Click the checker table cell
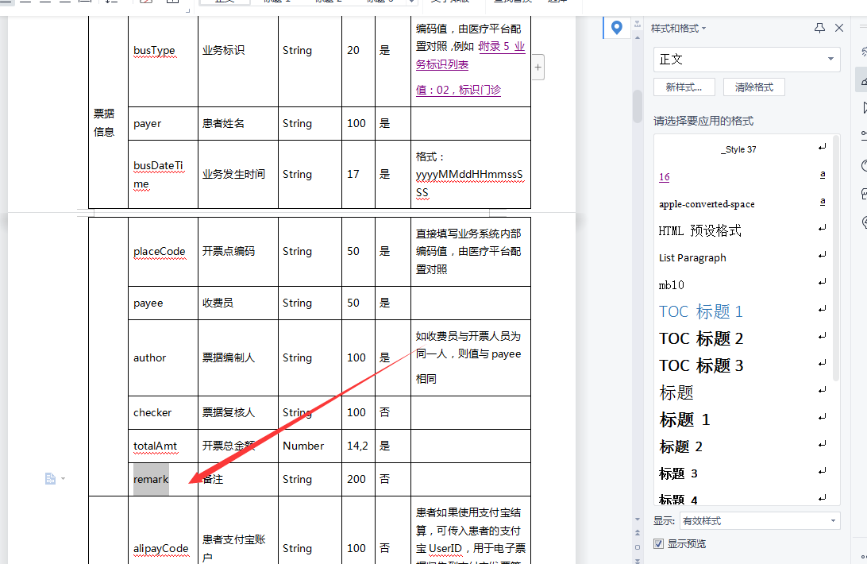Screen dimensions: 867x564 click(x=163, y=412)
